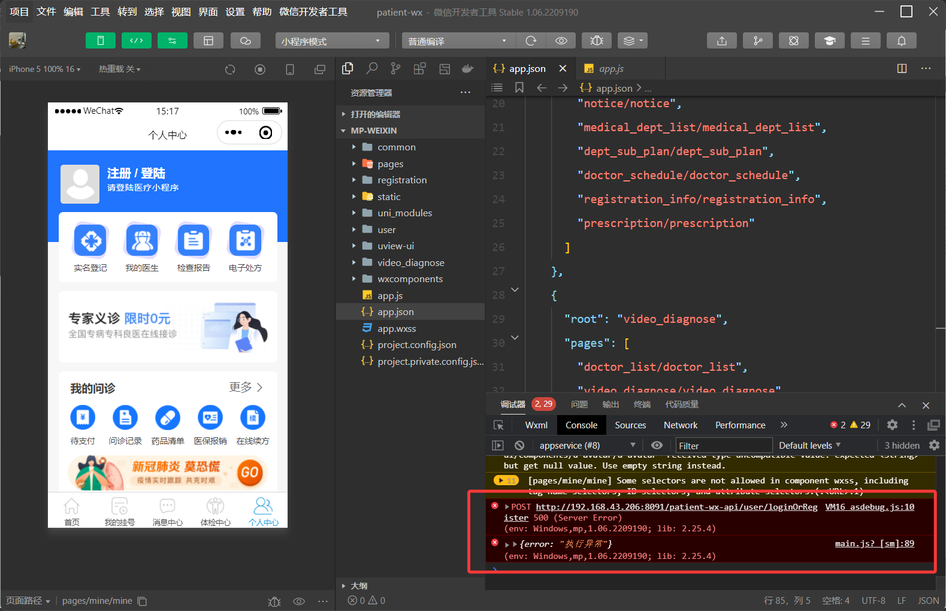Click the console Filter input field

pos(723,446)
